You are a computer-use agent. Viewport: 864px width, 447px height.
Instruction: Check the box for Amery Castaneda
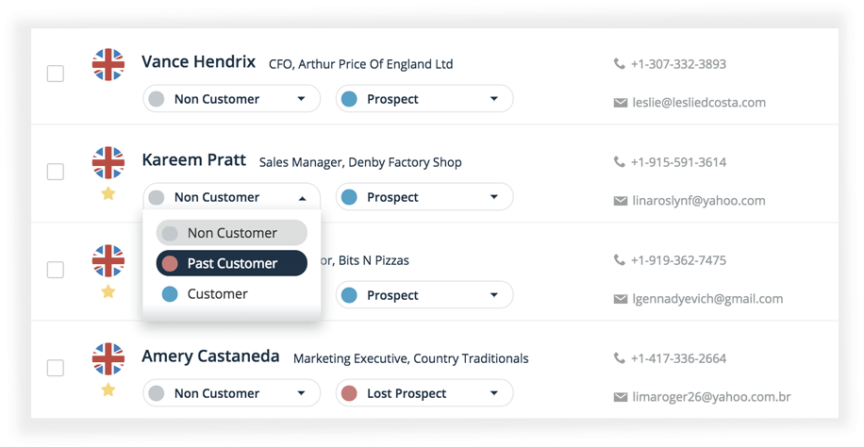point(55,368)
